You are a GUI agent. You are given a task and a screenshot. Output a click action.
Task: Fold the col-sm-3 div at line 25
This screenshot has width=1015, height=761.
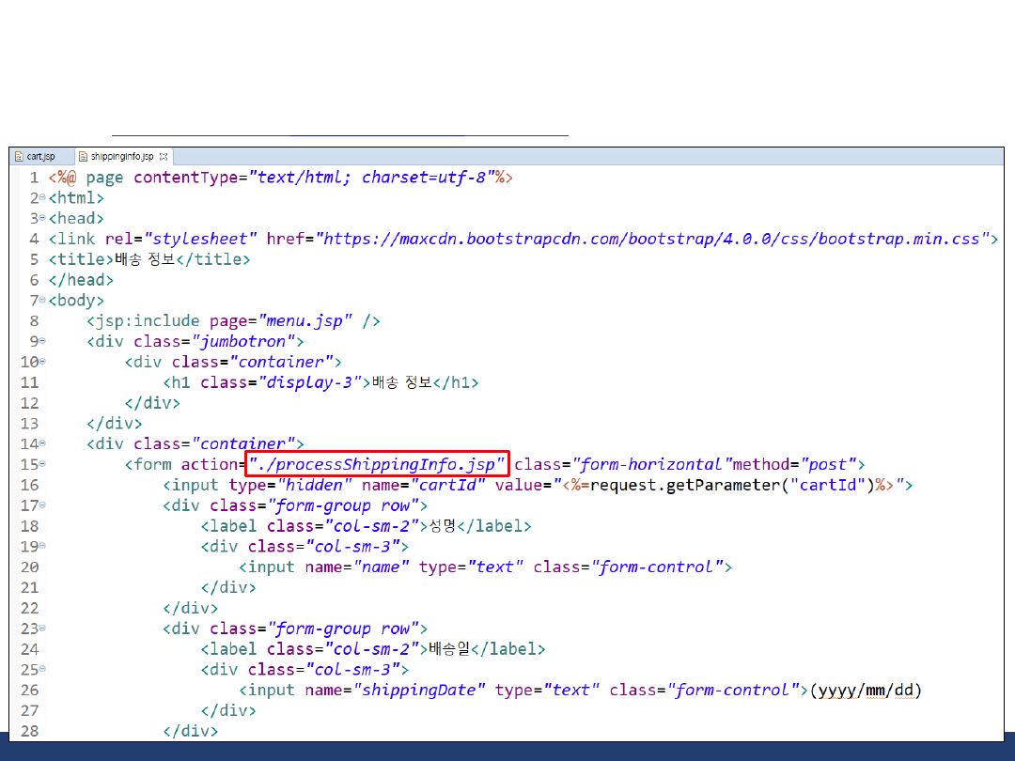[x=42, y=669]
